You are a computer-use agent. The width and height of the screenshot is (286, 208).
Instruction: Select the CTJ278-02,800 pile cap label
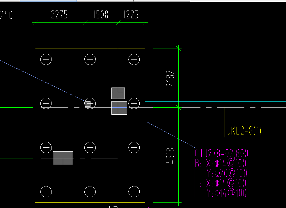(221, 153)
